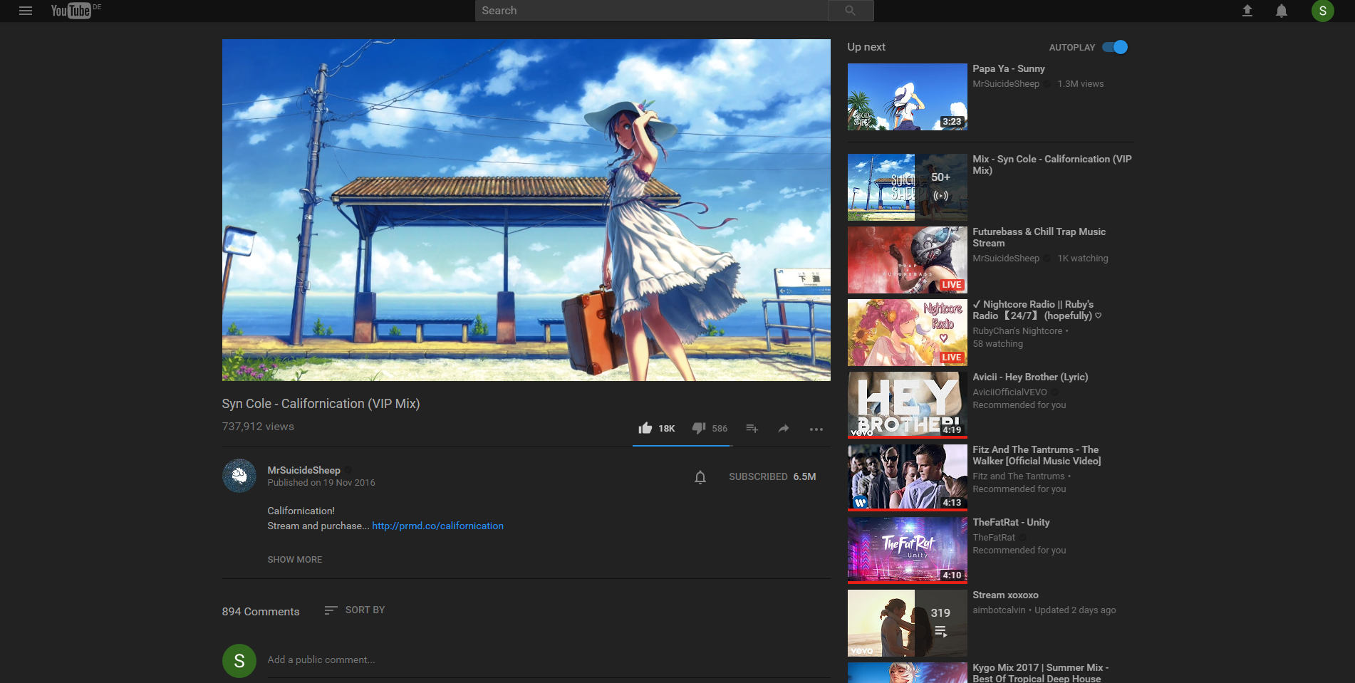Toggle the Autoplay switch
Viewport: 1355px width, 683px height.
(x=1115, y=47)
